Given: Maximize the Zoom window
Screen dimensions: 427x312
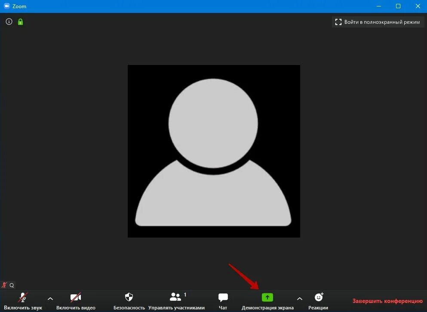Looking at the screenshot, I should (398, 6).
